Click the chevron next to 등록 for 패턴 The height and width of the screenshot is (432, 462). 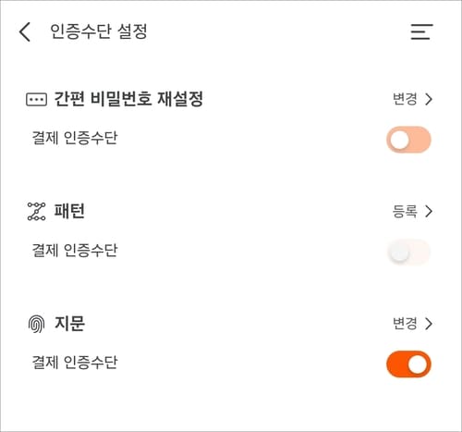tap(429, 212)
